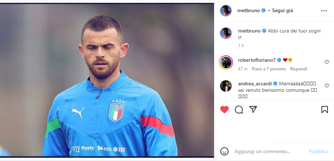Open the three-dot more options menu
The width and height of the screenshot is (334, 161).
pos(324,10)
